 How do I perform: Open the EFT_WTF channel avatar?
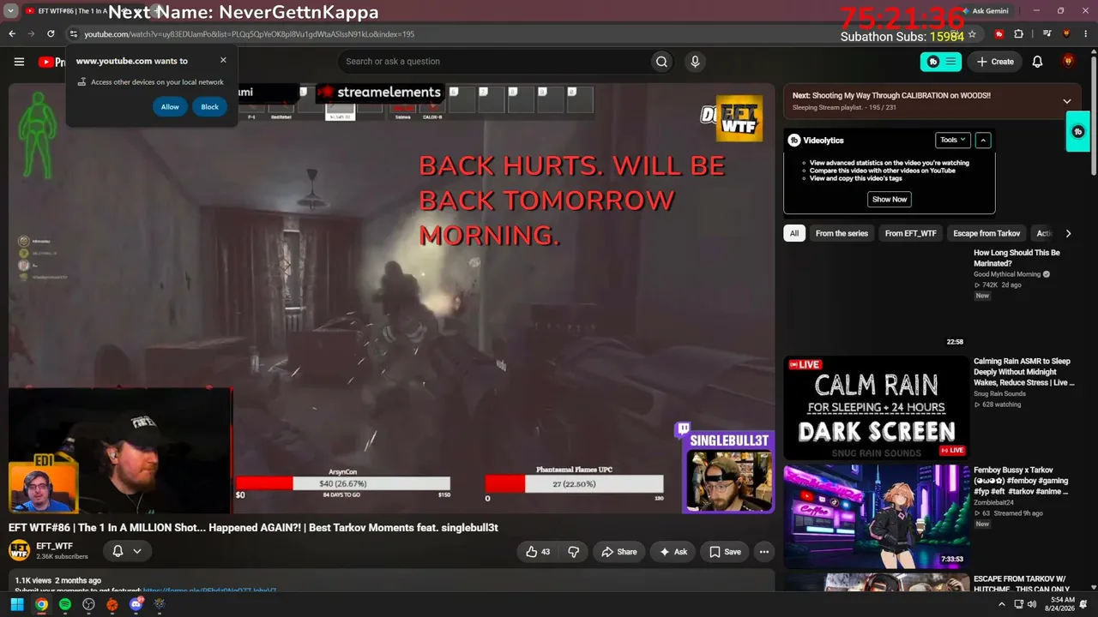click(x=19, y=550)
